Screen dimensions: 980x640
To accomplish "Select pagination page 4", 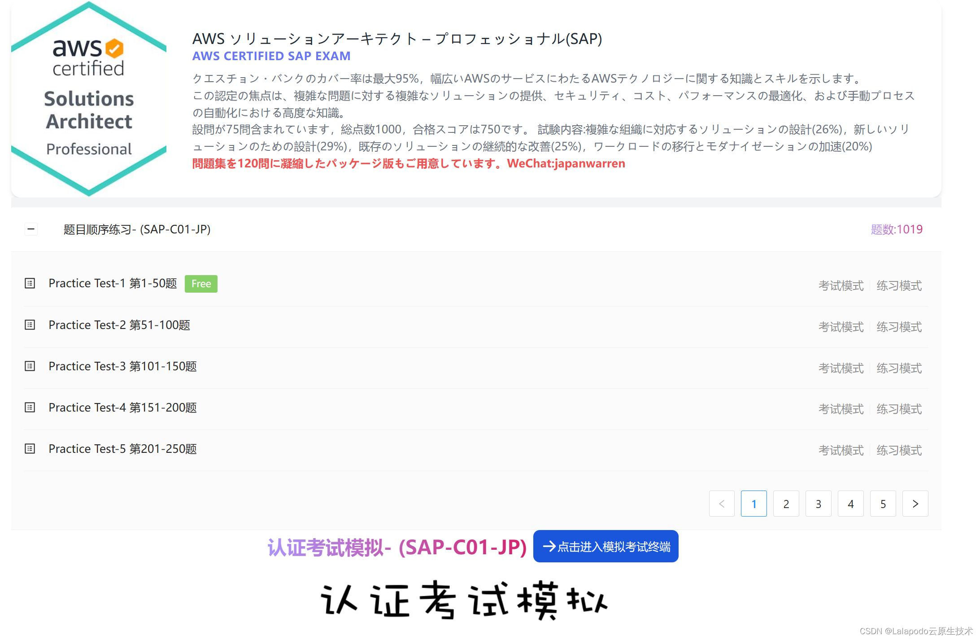I will pos(851,504).
